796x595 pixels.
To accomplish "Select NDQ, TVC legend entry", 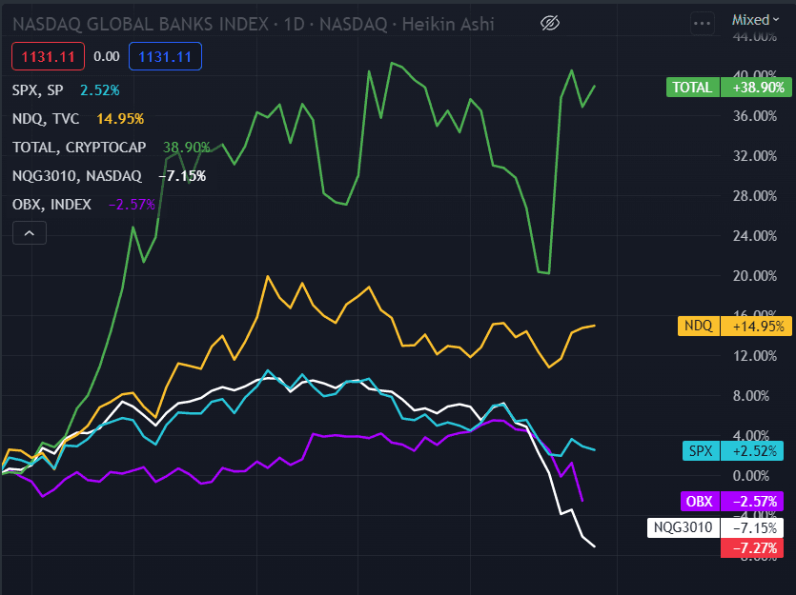I will [x=47, y=119].
